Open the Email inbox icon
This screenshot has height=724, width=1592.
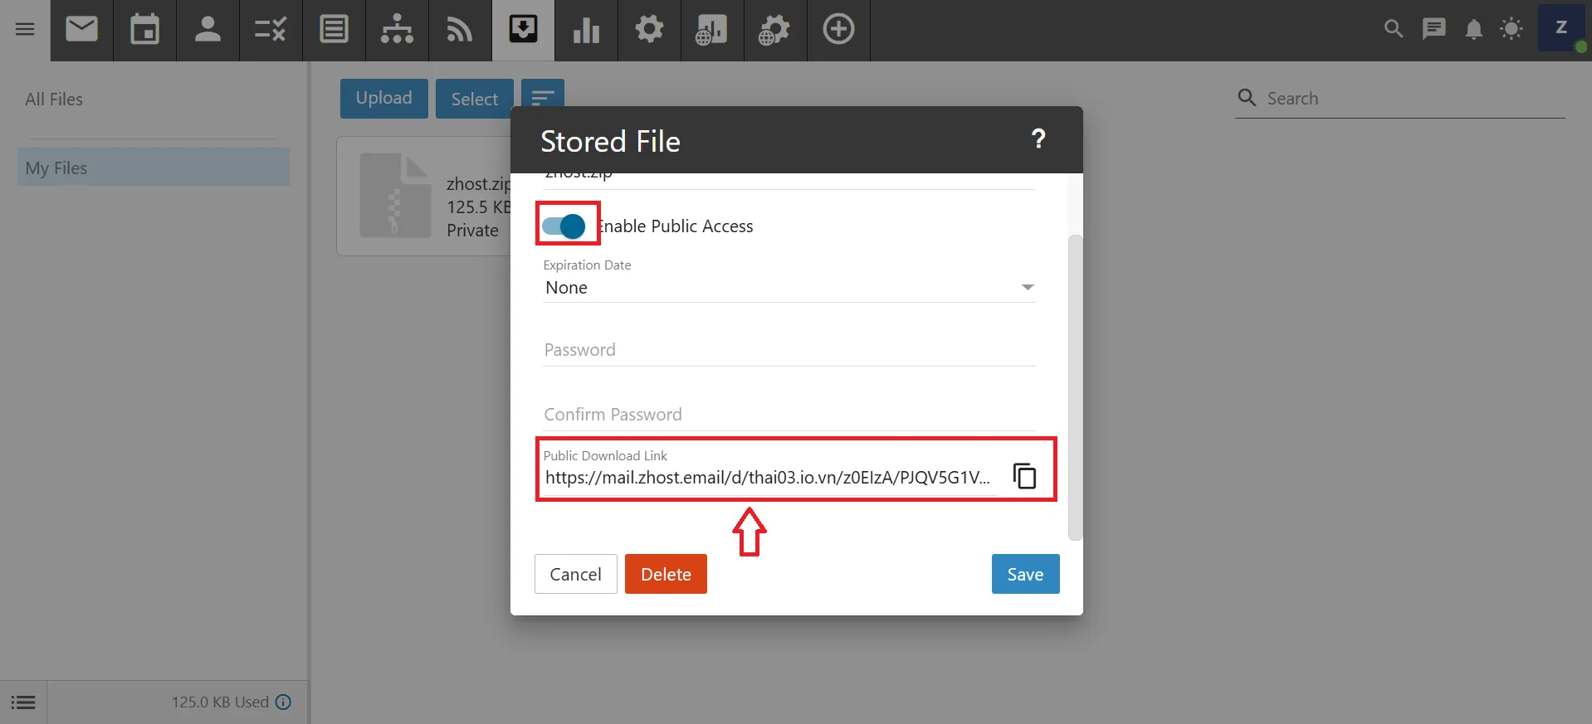pos(81,30)
